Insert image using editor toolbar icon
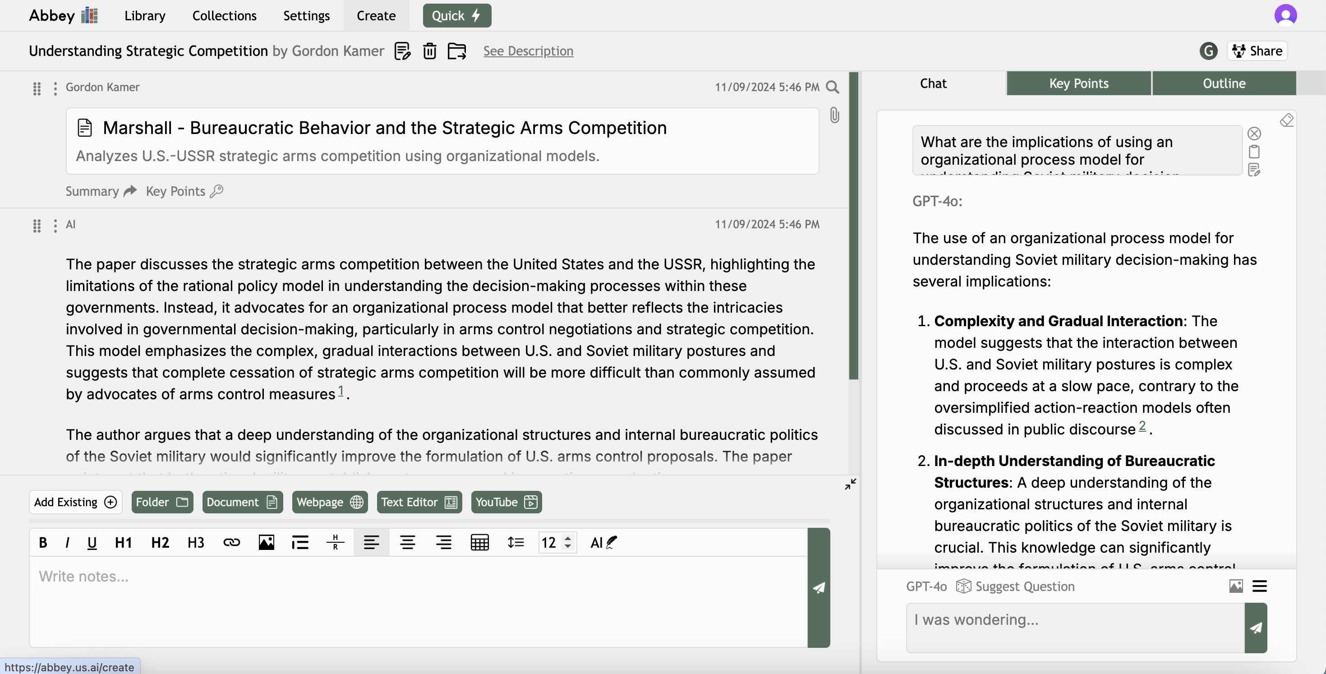This screenshot has height=674, width=1326. point(266,542)
